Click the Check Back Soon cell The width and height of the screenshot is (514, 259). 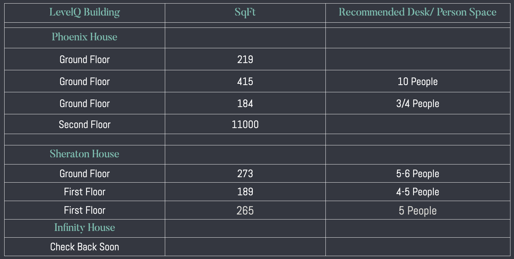point(84,247)
